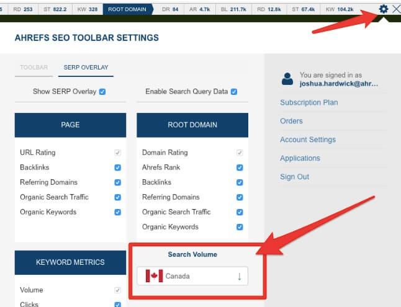401x307 pixels.
Task: Uncheck Page Referring Domains checkbox
Action: (117, 182)
